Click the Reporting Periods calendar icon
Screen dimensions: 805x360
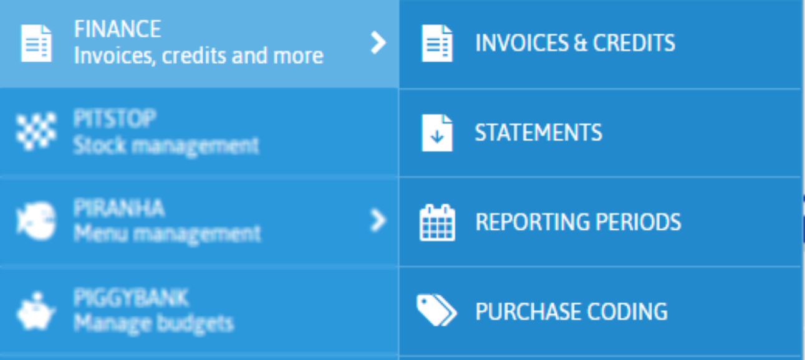[437, 222]
